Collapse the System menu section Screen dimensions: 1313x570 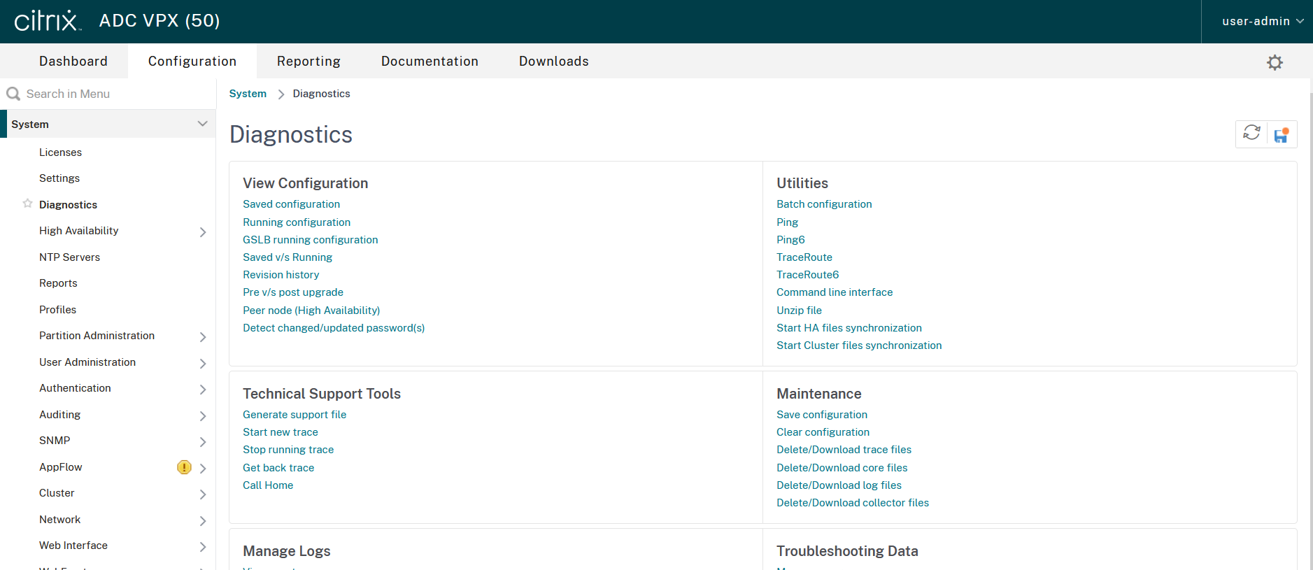(x=202, y=124)
